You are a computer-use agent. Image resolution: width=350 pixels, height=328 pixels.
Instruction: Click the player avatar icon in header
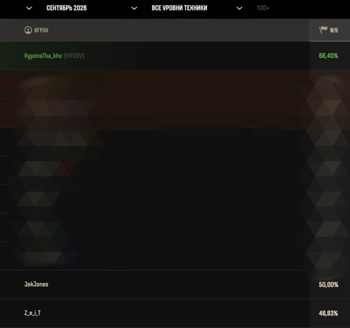point(28,30)
